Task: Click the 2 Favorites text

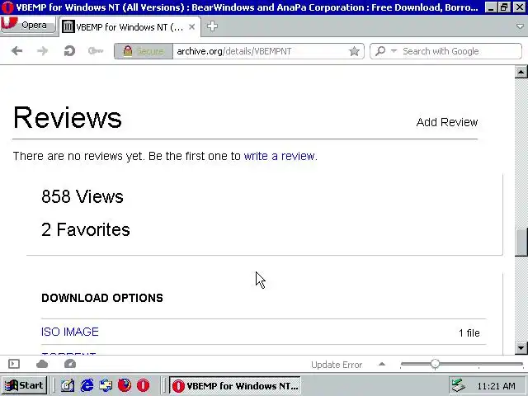Action: click(x=86, y=229)
